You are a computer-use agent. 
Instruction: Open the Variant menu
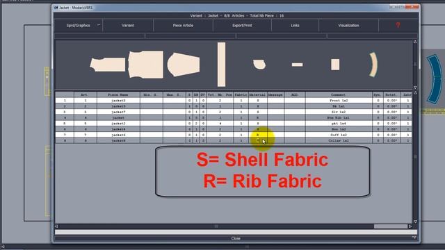click(x=128, y=26)
